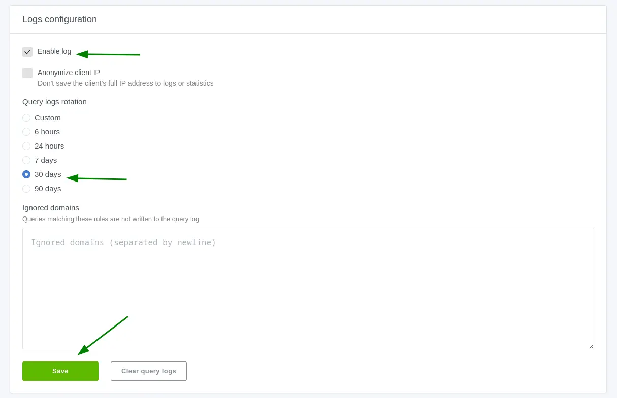Select the 30 days radio button

click(x=26, y=174)
